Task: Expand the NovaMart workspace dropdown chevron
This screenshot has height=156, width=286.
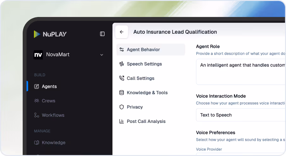Action: click(x=102, y=55)
